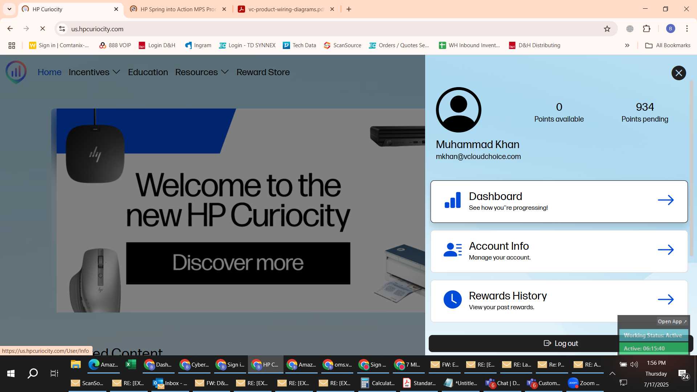Expand the Incentives menu
697x392 pixels.
(94, 72)
